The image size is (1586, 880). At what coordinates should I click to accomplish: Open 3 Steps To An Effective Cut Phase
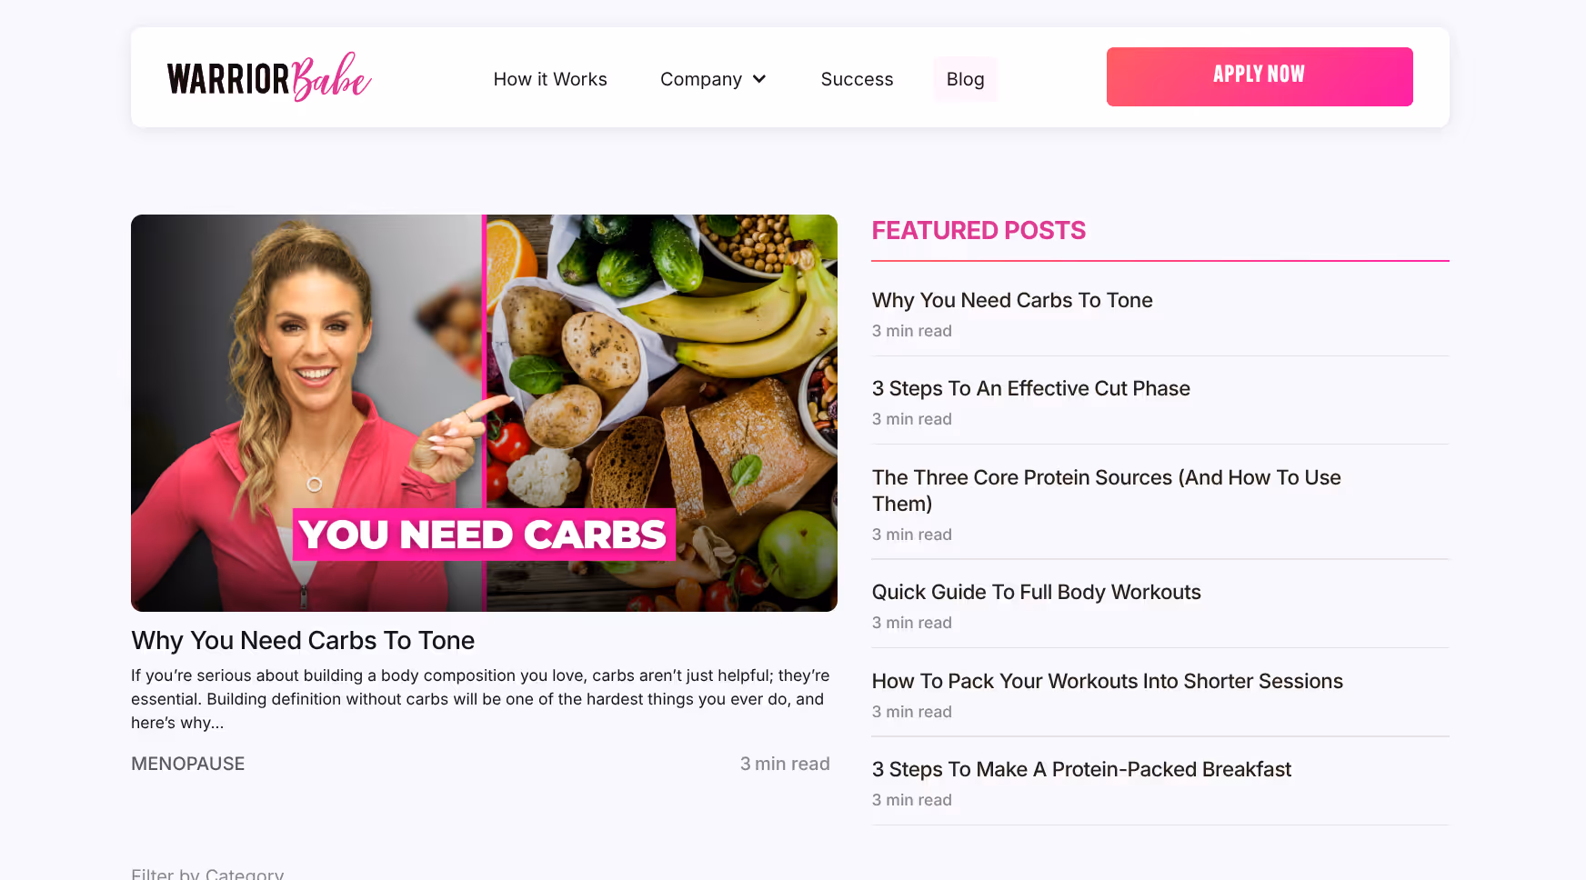1031,388
